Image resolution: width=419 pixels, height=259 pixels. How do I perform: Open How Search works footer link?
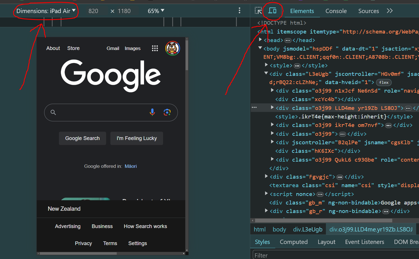pyautogui.click(x=145, y=226)
